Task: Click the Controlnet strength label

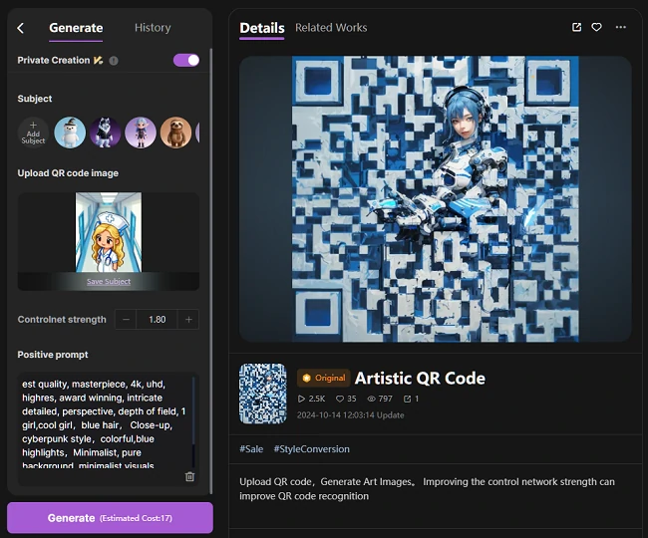Action: tap(62, 320)
